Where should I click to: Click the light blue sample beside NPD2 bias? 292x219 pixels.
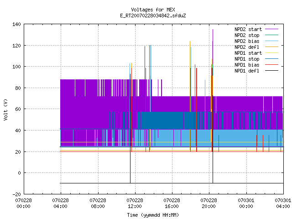pyautogui.click(x=272, y=41)
